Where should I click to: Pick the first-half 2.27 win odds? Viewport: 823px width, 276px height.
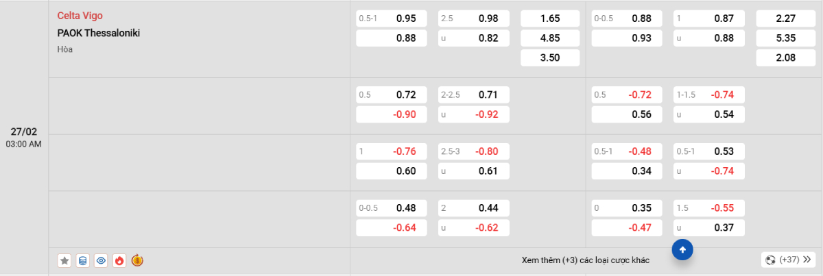[785, 18]
